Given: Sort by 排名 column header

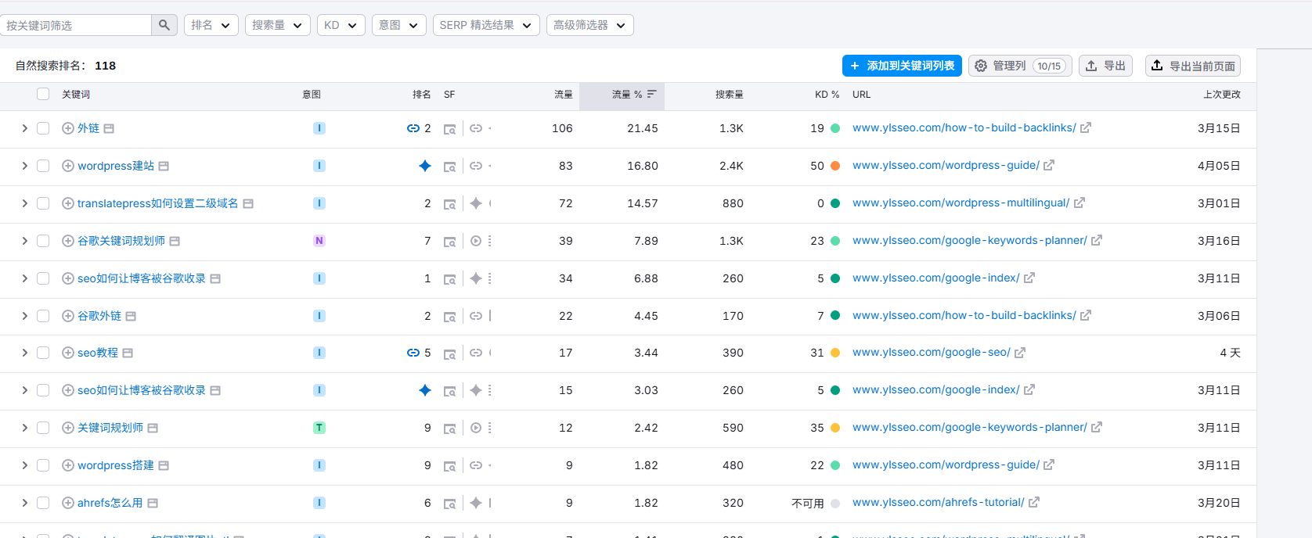Looking at the screenshot, I should [422, 95].
